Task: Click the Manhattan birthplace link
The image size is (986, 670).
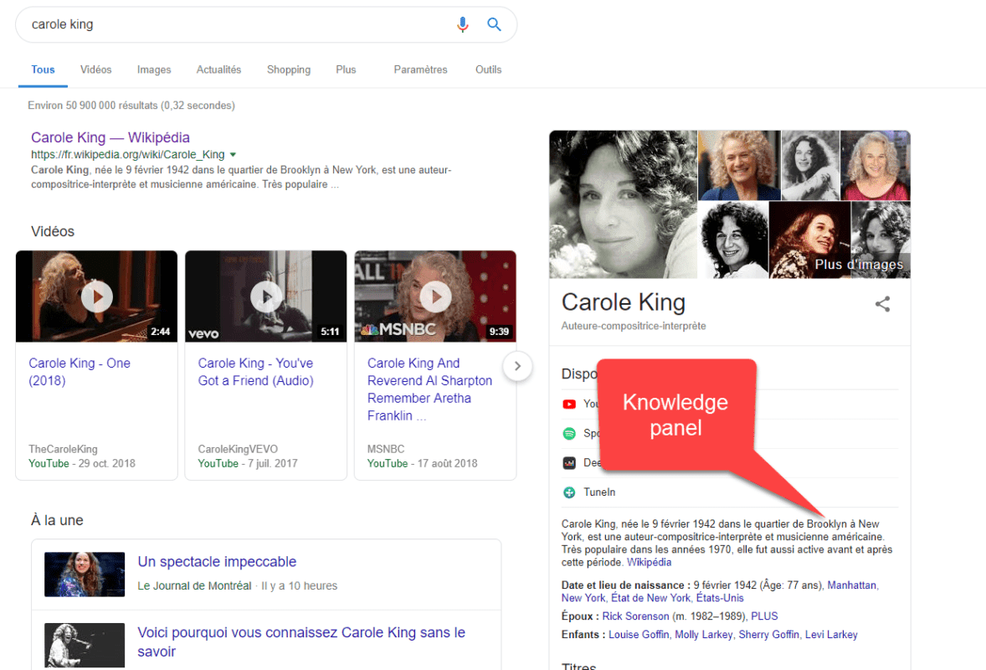Action: 851,585
